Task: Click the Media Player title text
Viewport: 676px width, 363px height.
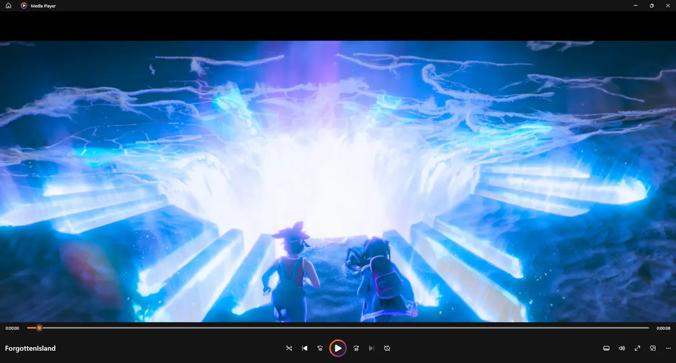Action: pyautogui.click(x=43, y=6)
